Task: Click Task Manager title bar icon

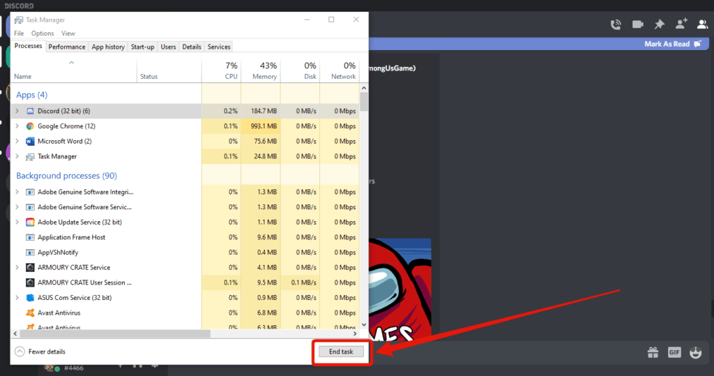Action: click(x=19, y=20)
